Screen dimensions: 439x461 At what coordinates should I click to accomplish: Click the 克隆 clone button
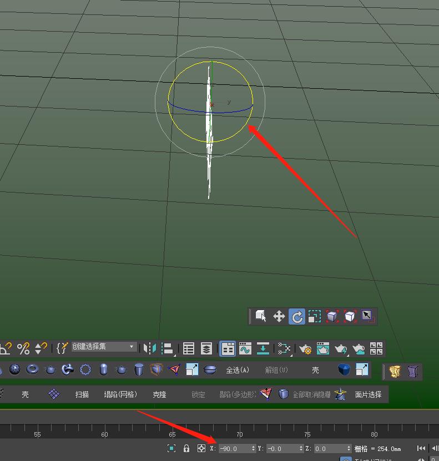tap(159, 394)
